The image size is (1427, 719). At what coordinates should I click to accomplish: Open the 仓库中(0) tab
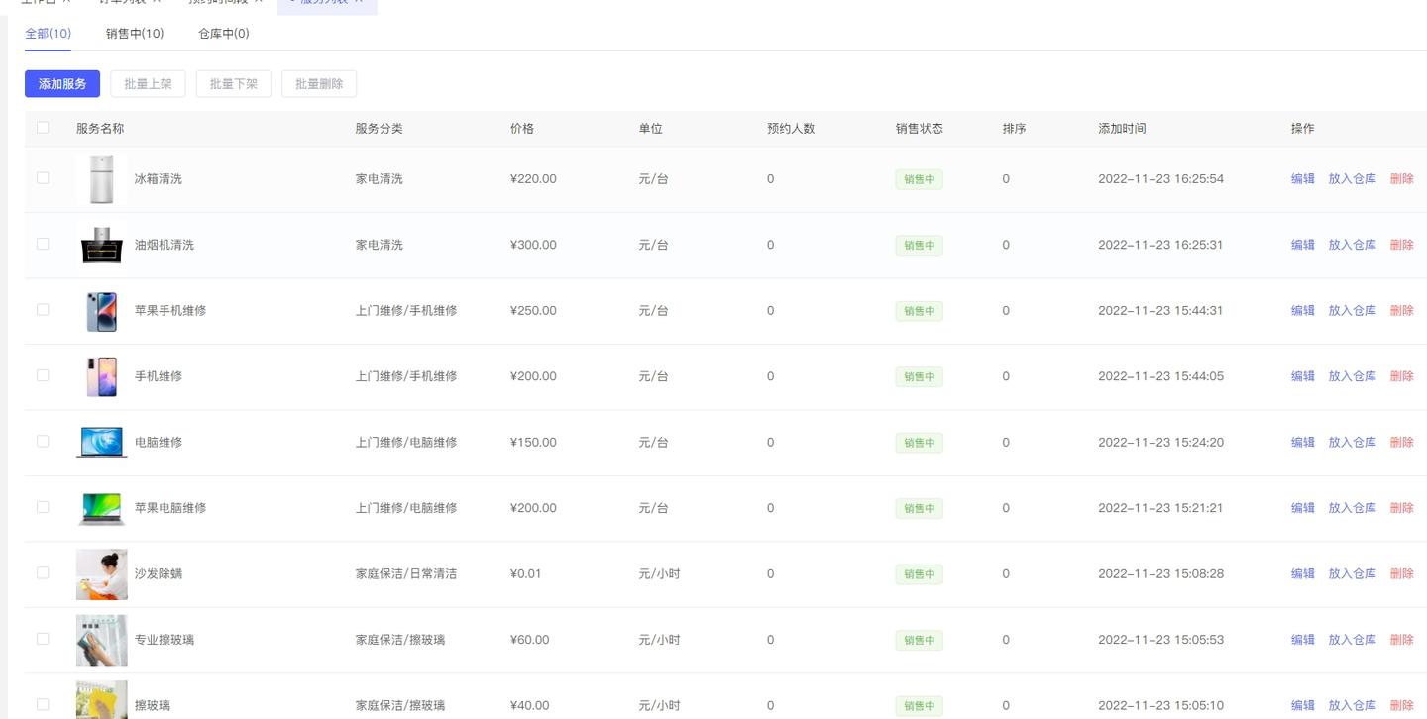pyautogui.click(x=224, y=34)
